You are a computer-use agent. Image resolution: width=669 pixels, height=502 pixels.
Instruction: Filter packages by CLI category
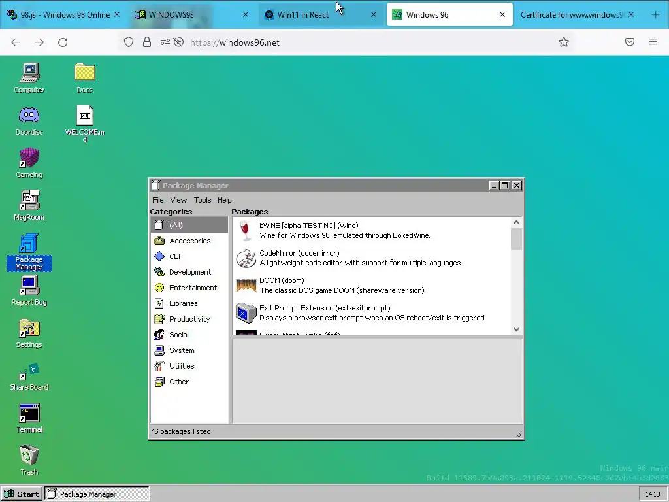point(189,256)
